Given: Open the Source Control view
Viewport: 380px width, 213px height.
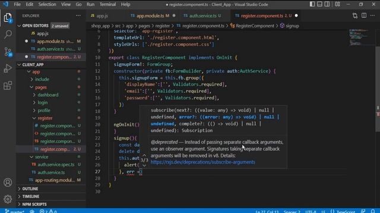Looking at the screenshot, I should coord(8,51).
